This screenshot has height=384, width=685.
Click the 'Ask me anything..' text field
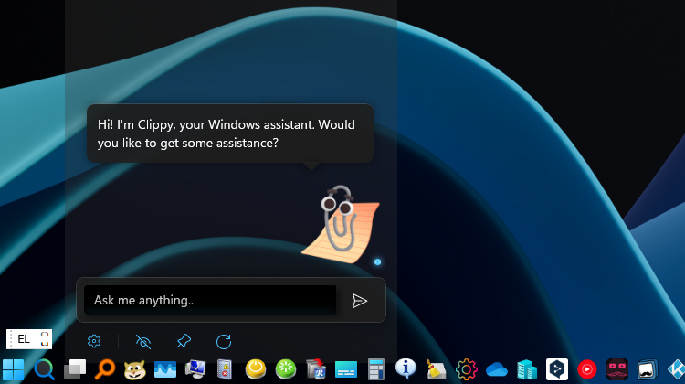(209, 300)
